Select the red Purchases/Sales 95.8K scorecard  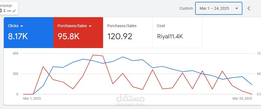78,32
